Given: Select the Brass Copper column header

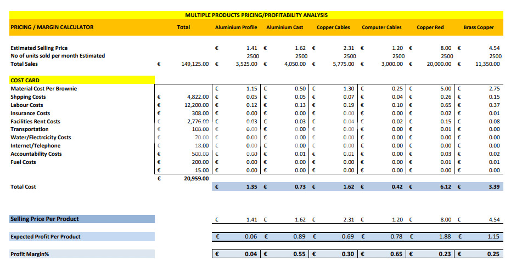Looking at the screenshot, I should tap(479, 27).
